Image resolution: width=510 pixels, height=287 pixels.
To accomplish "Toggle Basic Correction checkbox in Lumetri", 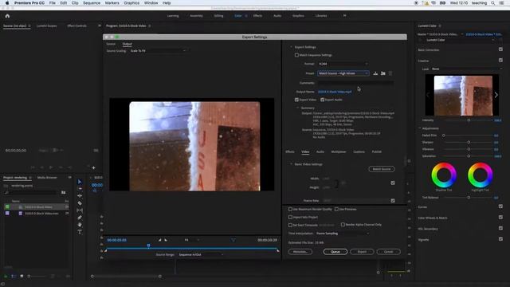I will pyautogui.click(x=500, y=49).
